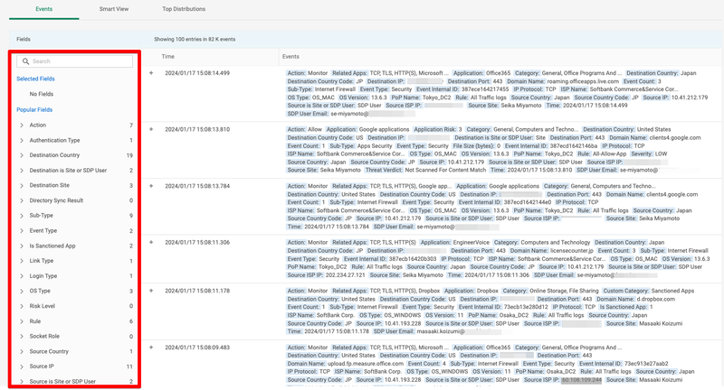Click the No Fields text

point(42,94)
